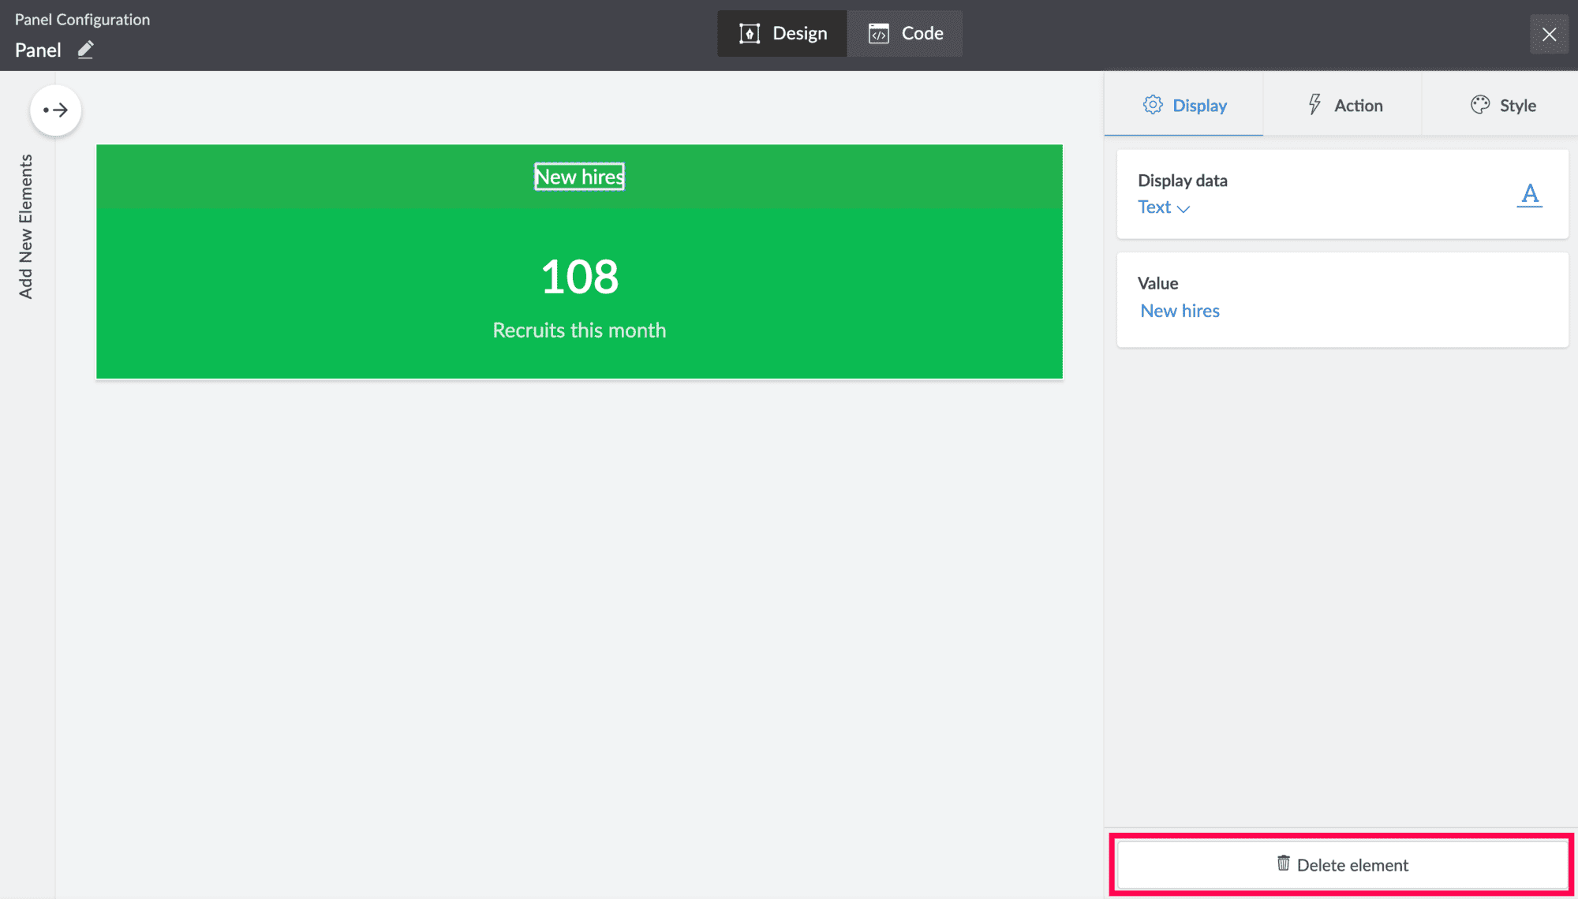Click the Action lightning bolt icon
1578x899 pixels.
pos(1314,105)
